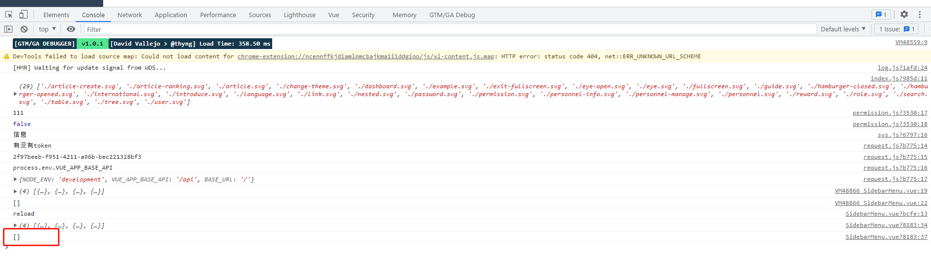
Task: Create live expression with eye icon
Action: (x=71, y=29)
